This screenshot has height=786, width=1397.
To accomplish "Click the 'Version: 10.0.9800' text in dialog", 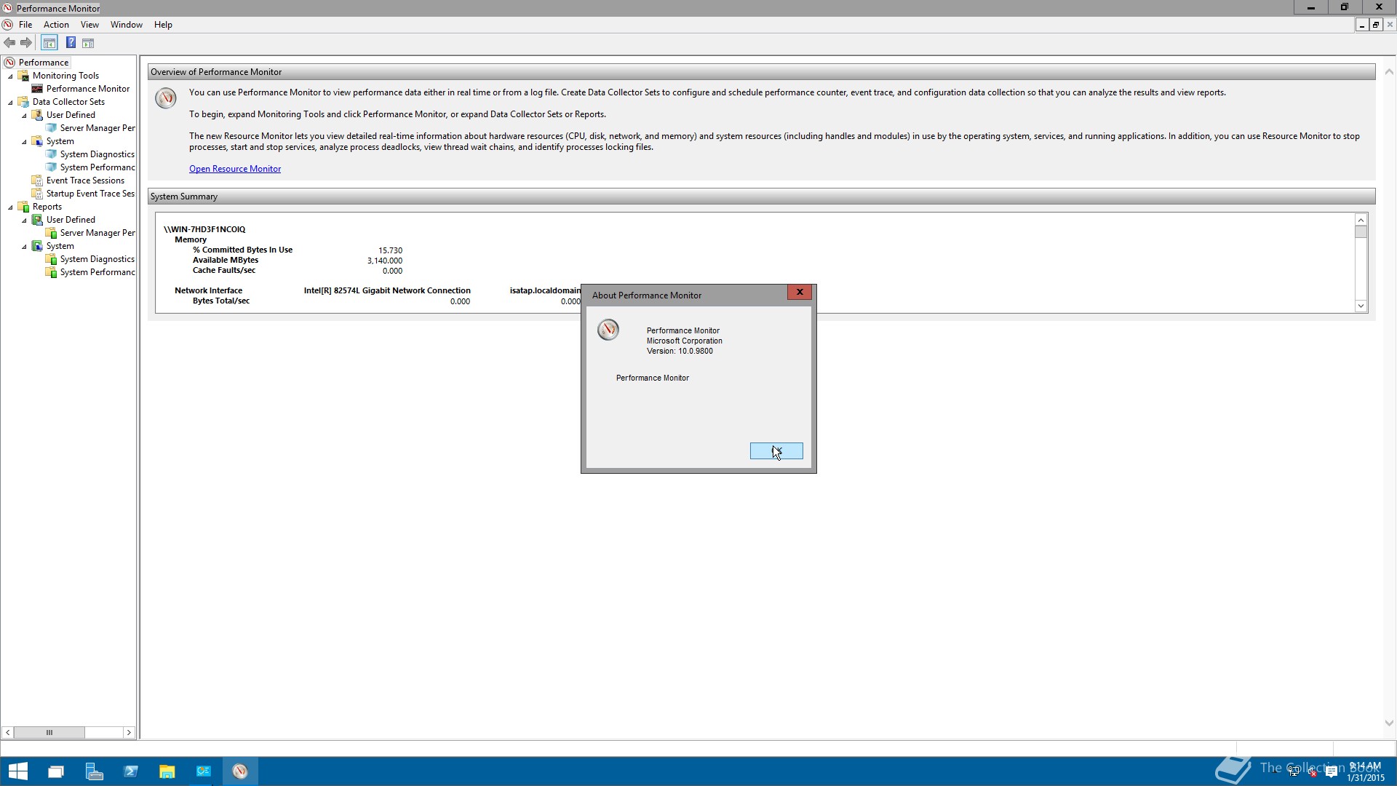I will pyautogui.click(x=680, y=351).
